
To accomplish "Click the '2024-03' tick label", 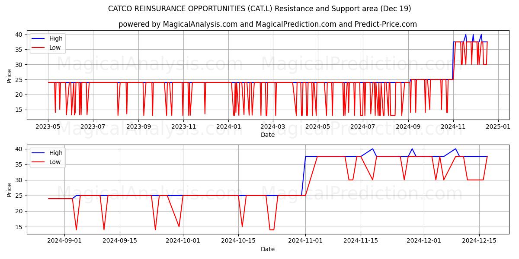I will [x=273, y=126].
